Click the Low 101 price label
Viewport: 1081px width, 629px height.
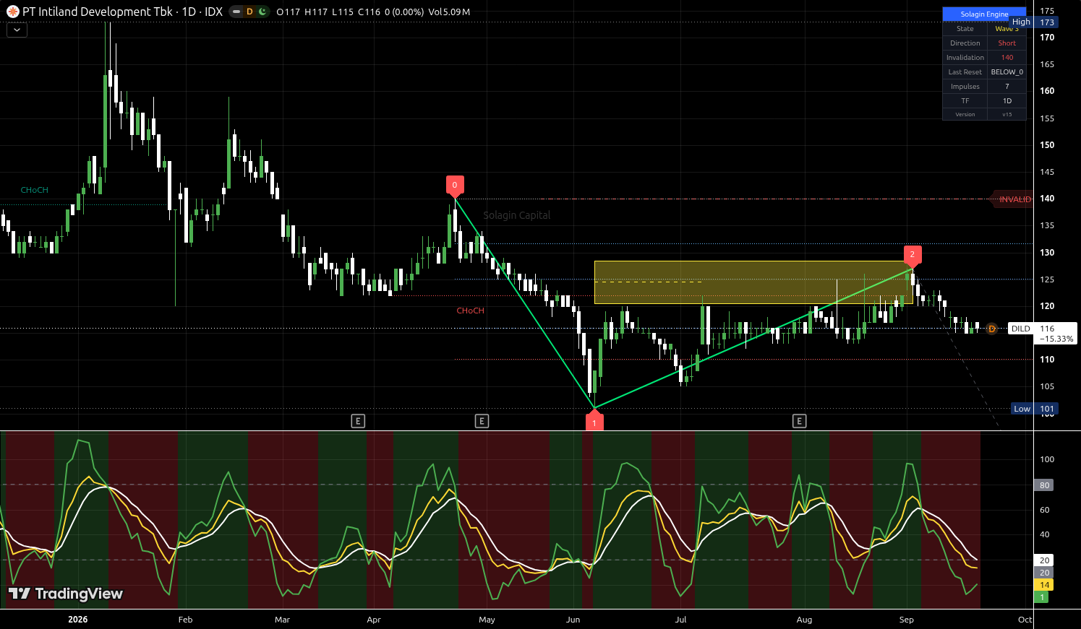click(x=1035, y=409)
